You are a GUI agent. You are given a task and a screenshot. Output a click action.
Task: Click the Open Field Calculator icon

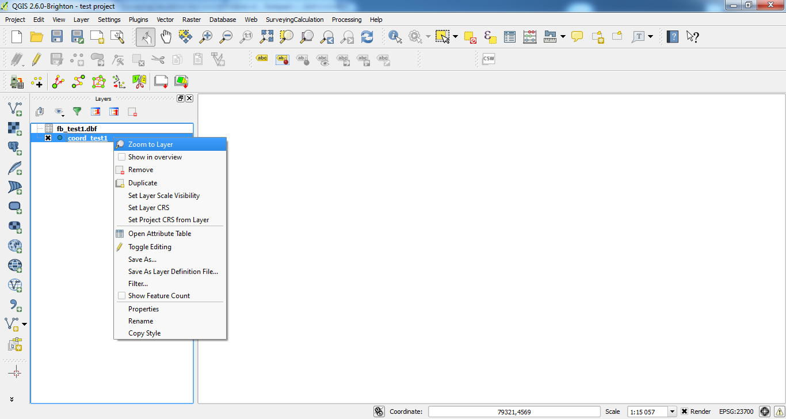point(530,37)
